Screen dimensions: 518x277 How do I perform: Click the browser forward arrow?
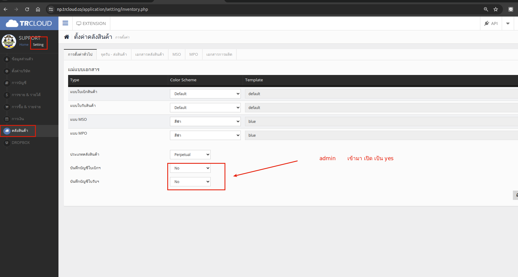coord(16,9)
